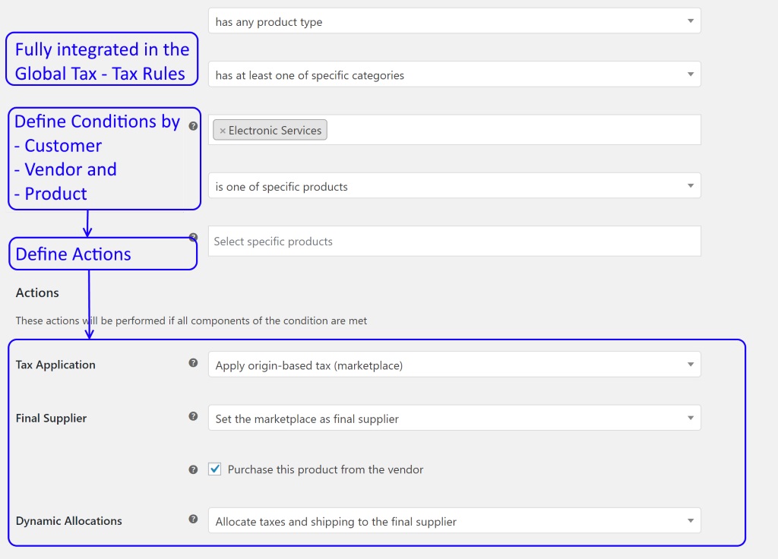This screenshot has width=778, height=559.
Task: Open the Tax Application dropdown
Action: 454,365
